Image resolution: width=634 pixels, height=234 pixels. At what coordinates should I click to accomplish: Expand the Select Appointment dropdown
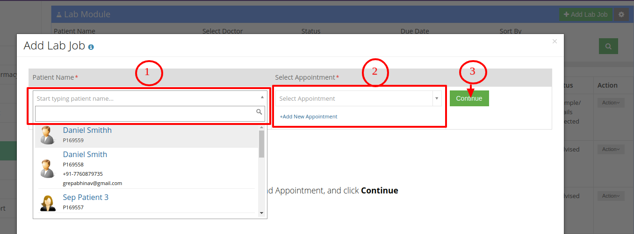(x=359, y=98)
